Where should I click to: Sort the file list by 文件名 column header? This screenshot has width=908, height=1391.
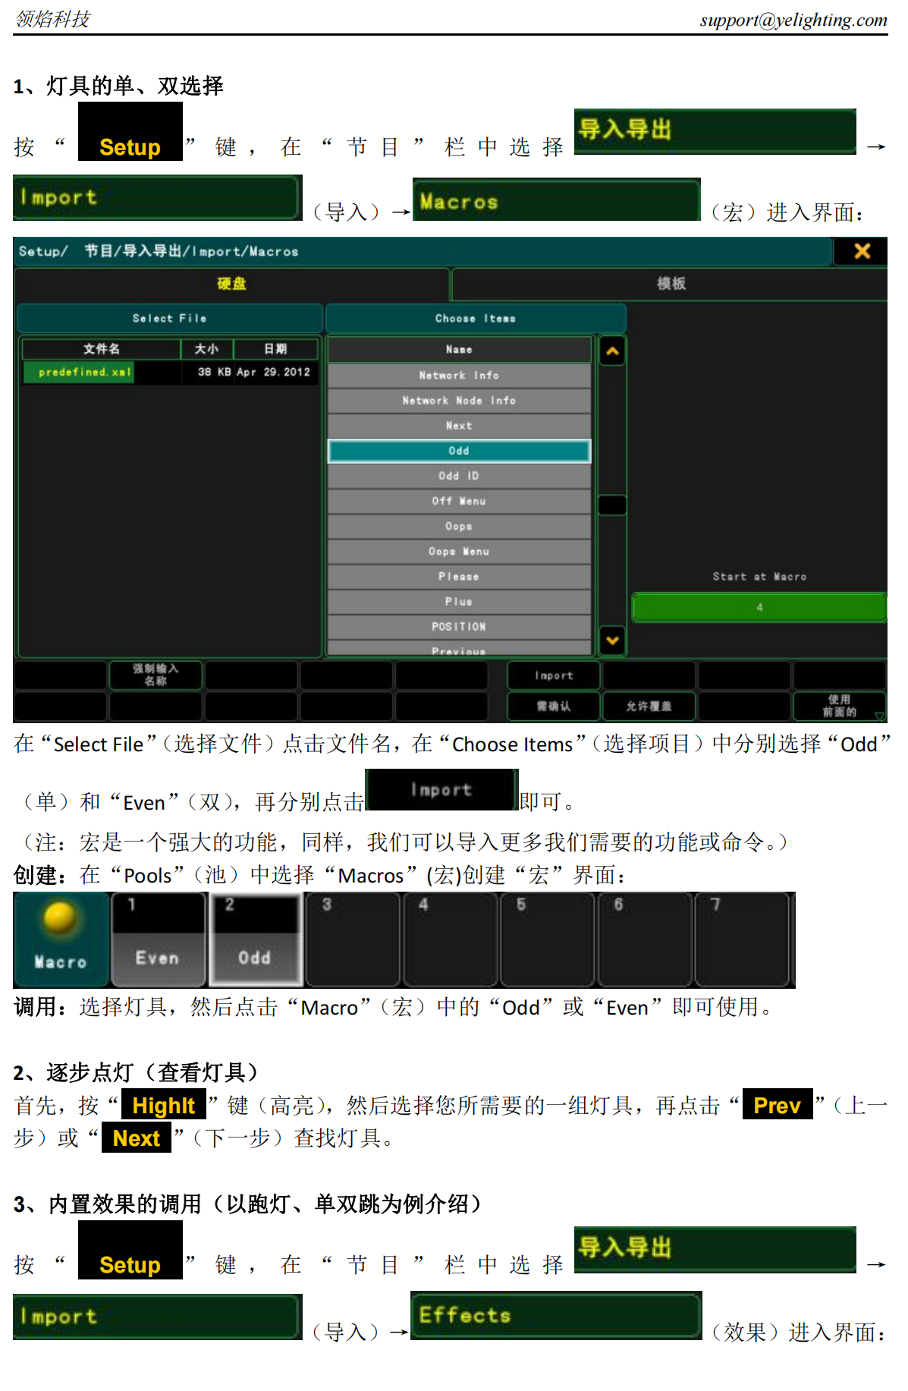102,349
